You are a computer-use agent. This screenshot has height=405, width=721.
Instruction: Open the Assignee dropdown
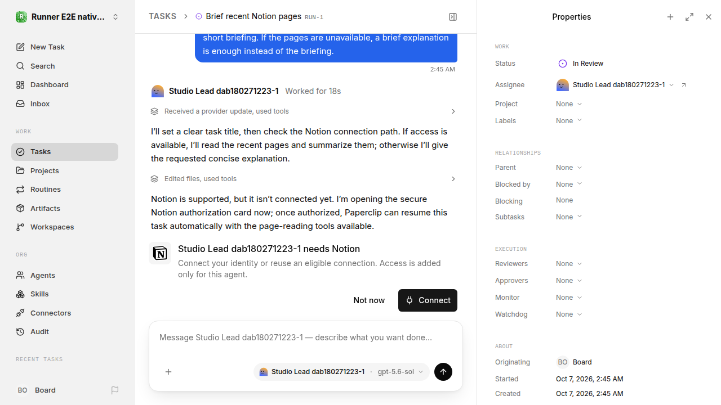tap(615, 85)
